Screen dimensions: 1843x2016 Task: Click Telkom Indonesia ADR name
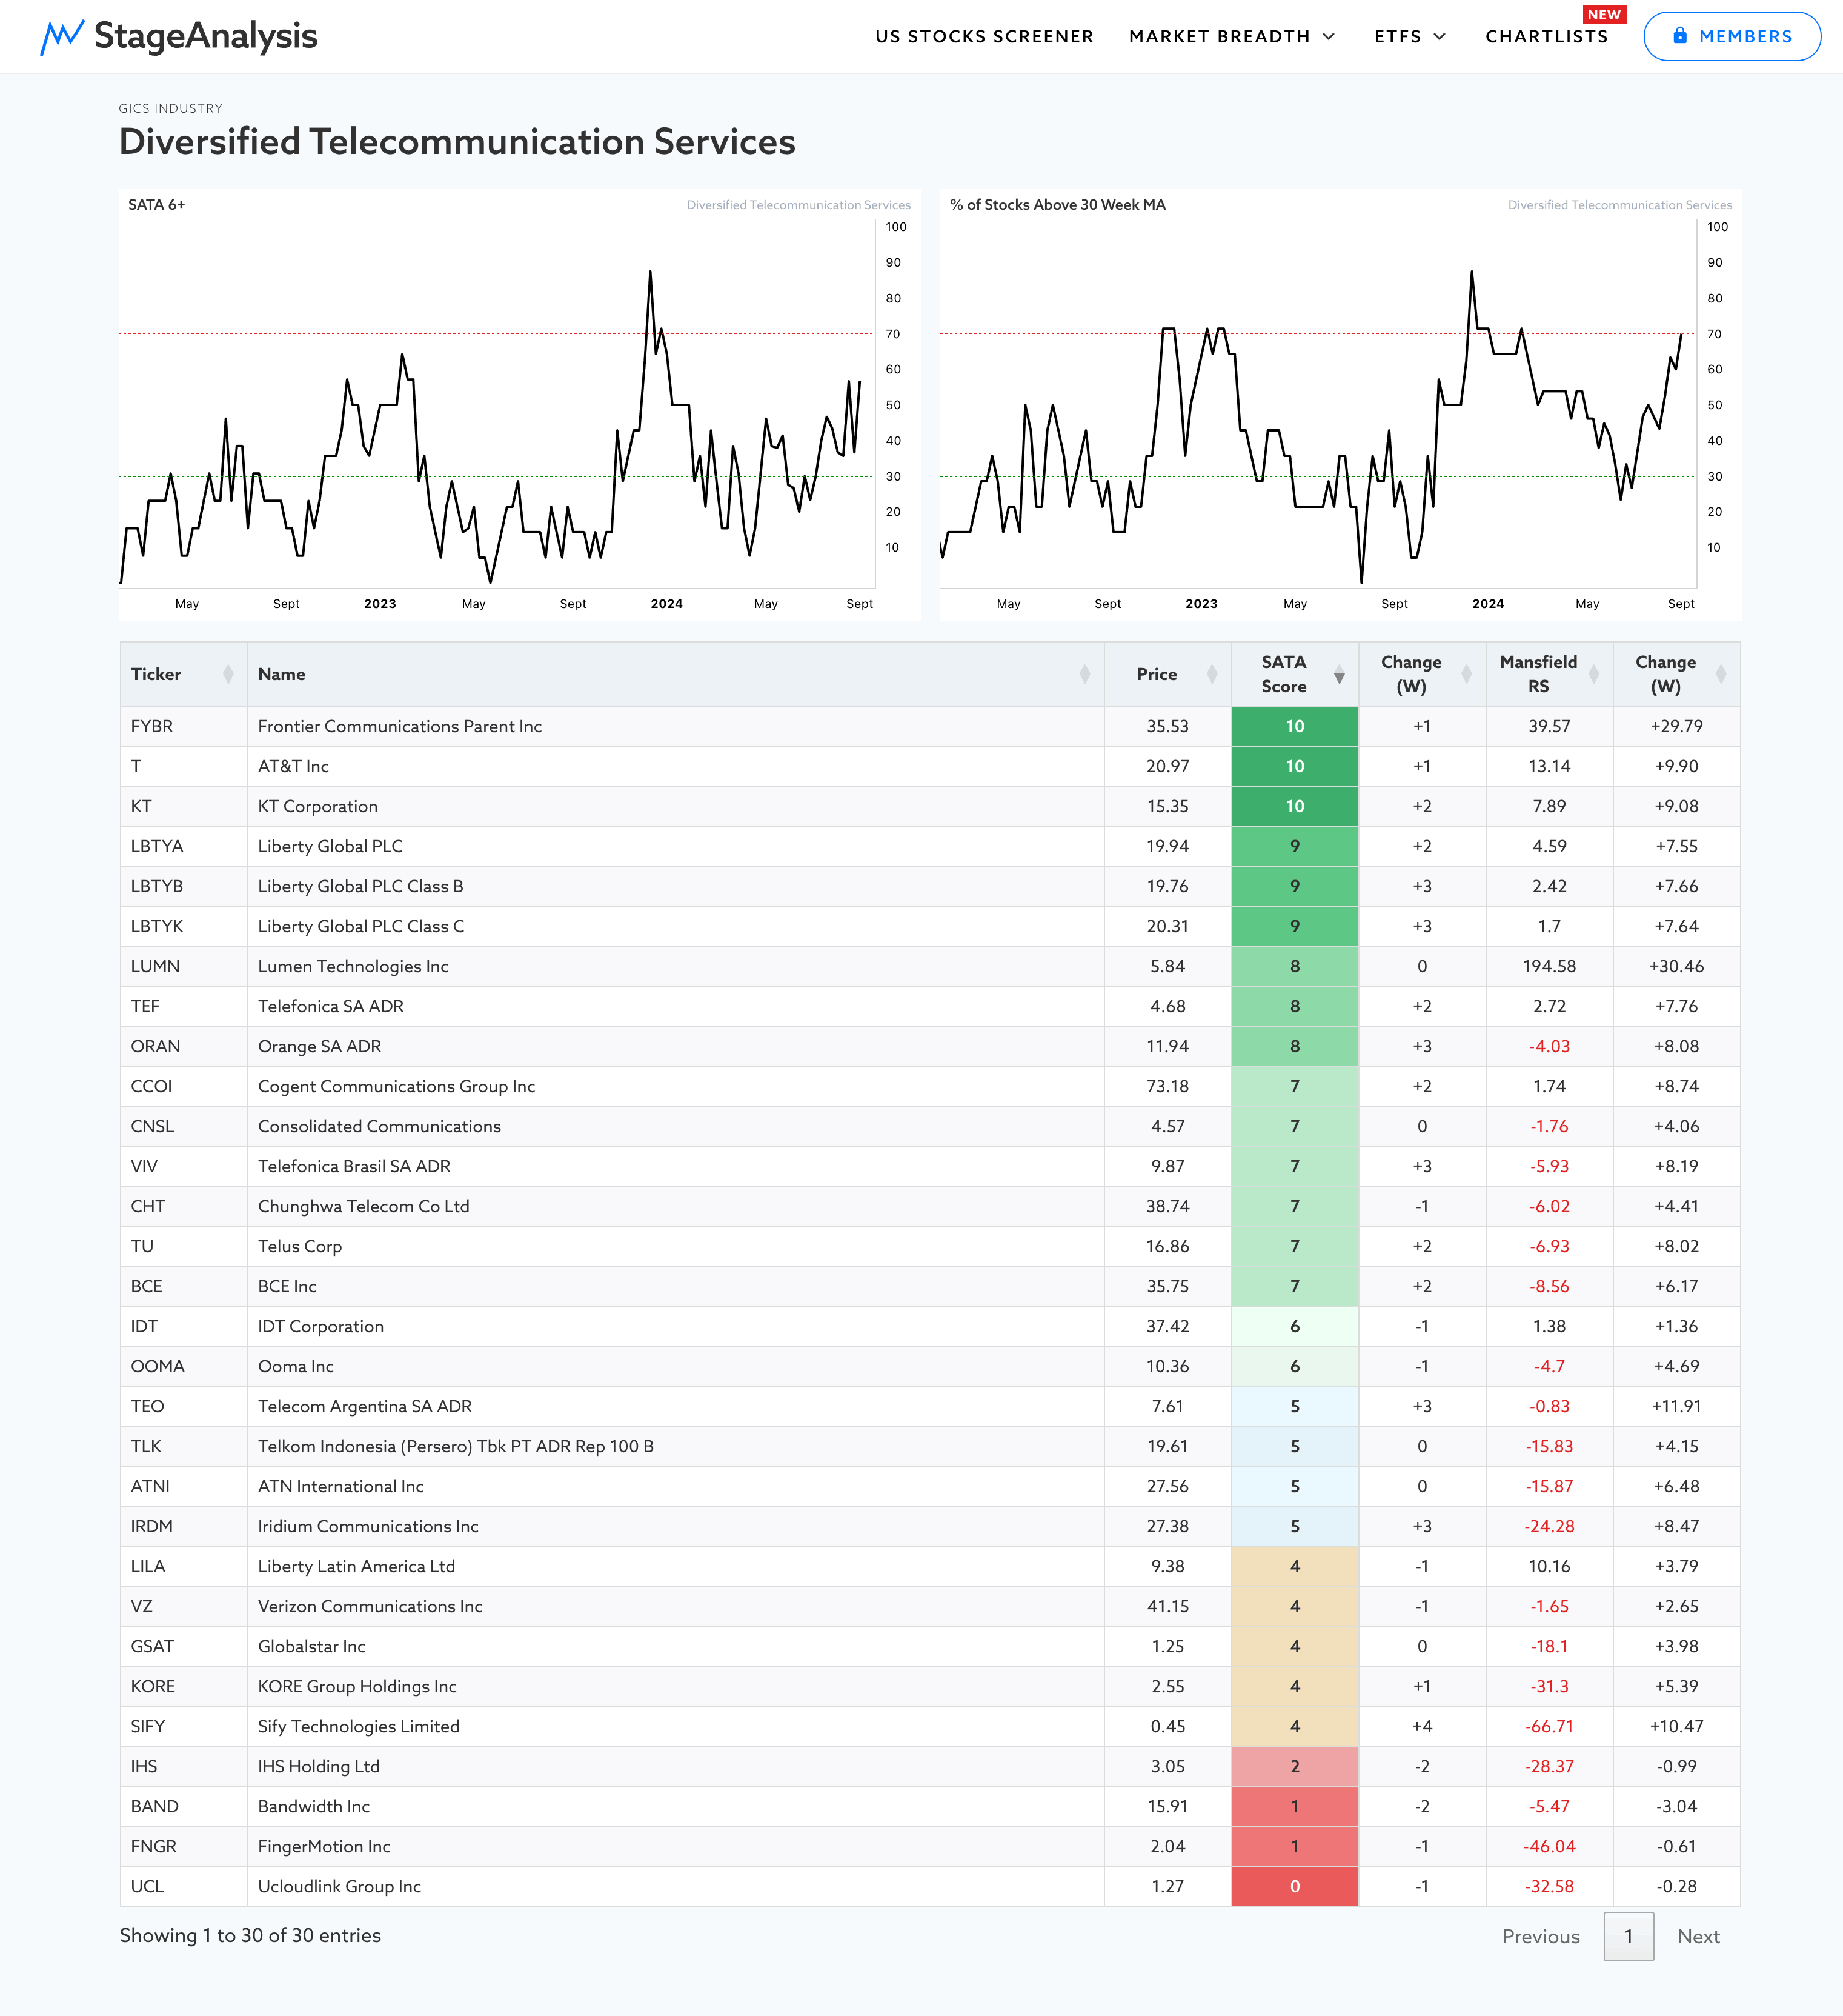click(x=456, y=1446)
